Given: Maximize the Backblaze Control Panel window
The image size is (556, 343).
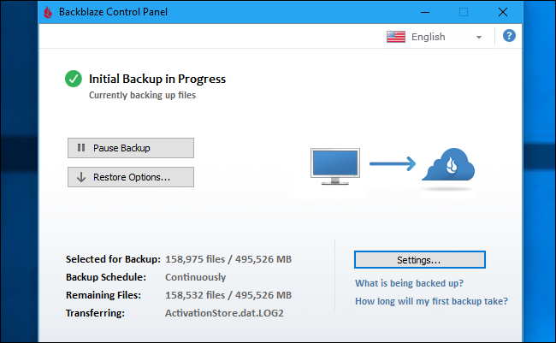Looking at the screenshot, I should 464,12.
